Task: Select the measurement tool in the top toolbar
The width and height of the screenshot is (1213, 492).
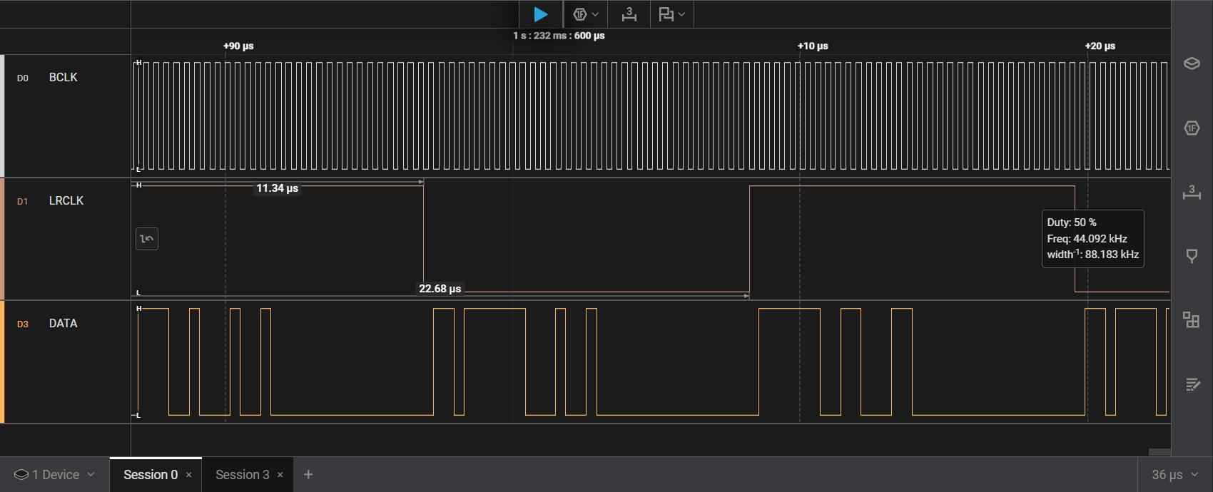Action: [x=629, y=14]
